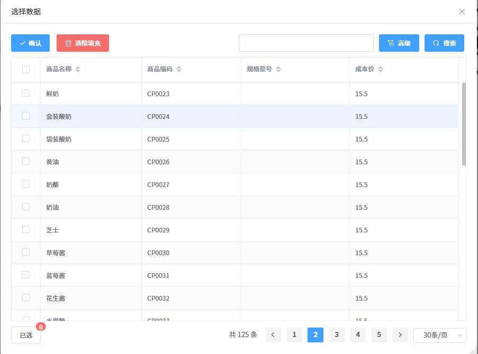Click the 盒装酸奶 product name
Image resolution: width=478 pixels, height=354 pixels.
click(59, 117)
